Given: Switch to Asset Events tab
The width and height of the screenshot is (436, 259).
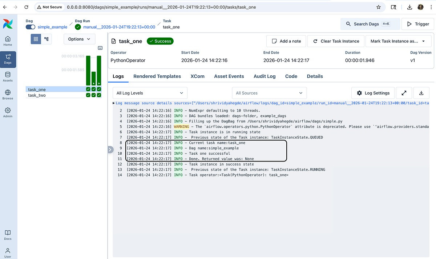Looking at the screenshot, I should 229,76.
